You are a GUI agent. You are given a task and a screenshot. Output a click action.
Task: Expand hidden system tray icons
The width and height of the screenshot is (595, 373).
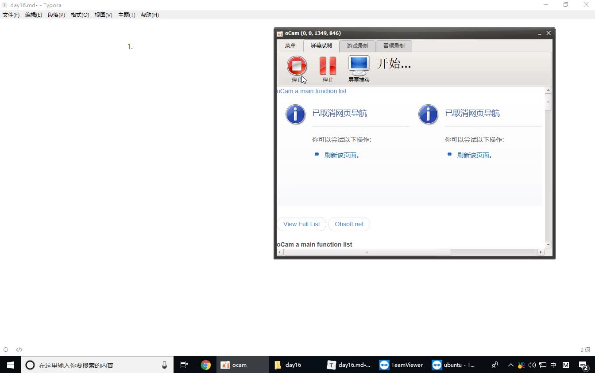(x=510, y=365)
